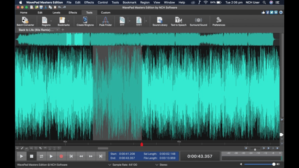Switch to the Effects ribbon tab
299x168 pixels.
73,12
